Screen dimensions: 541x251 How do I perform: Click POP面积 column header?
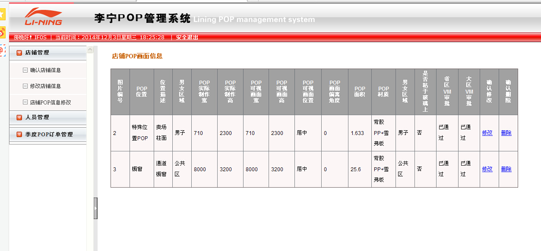360,91
